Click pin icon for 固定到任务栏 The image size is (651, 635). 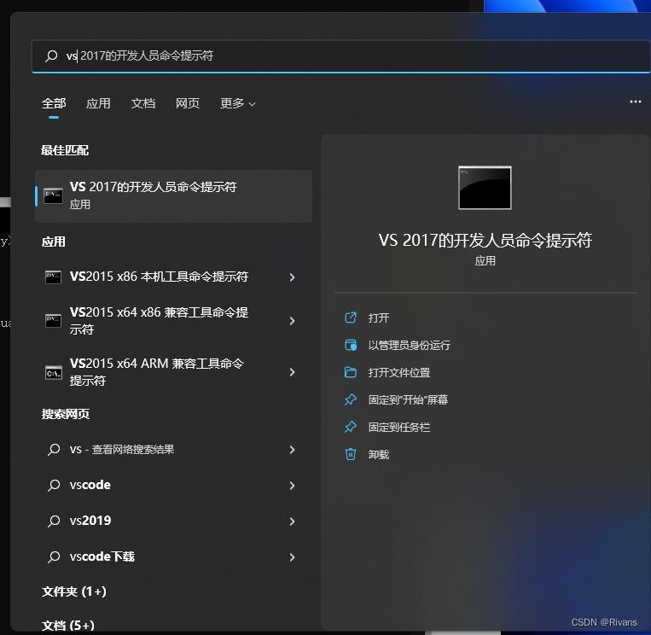coord(351,427)
